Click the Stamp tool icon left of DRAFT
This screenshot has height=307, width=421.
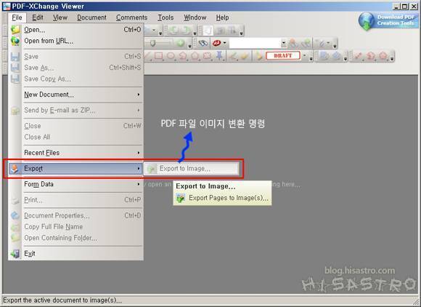258,56
